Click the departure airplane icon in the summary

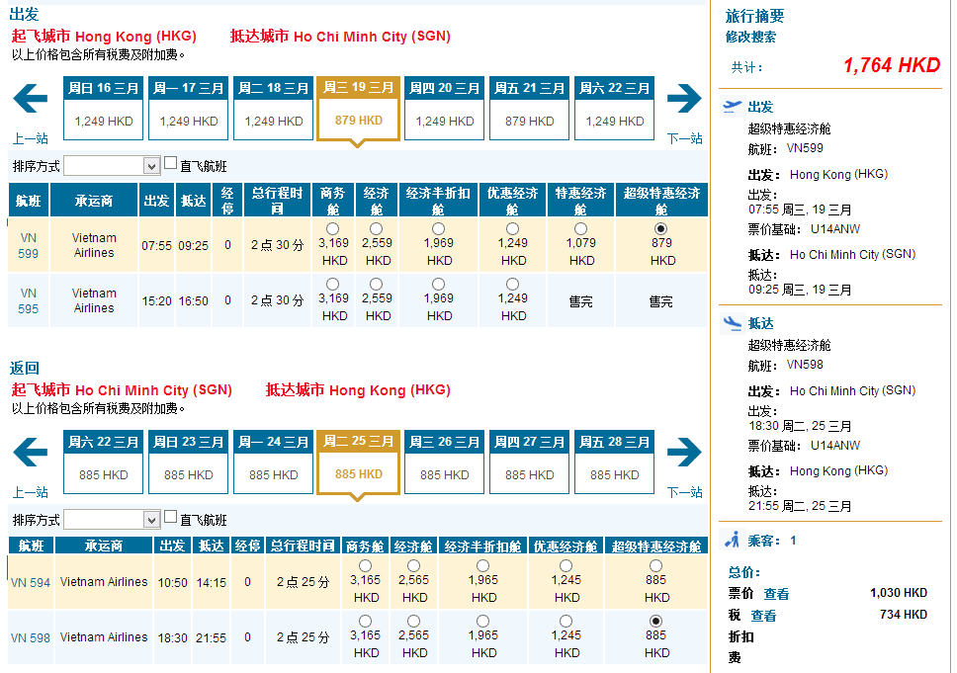click(x=733, y=106)
